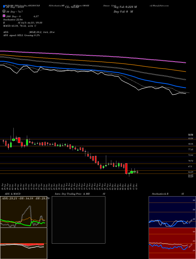This screenshot has width=196, height=259.
Task: Click the empty intraday trading price panel
Action: tap(78, 220)
